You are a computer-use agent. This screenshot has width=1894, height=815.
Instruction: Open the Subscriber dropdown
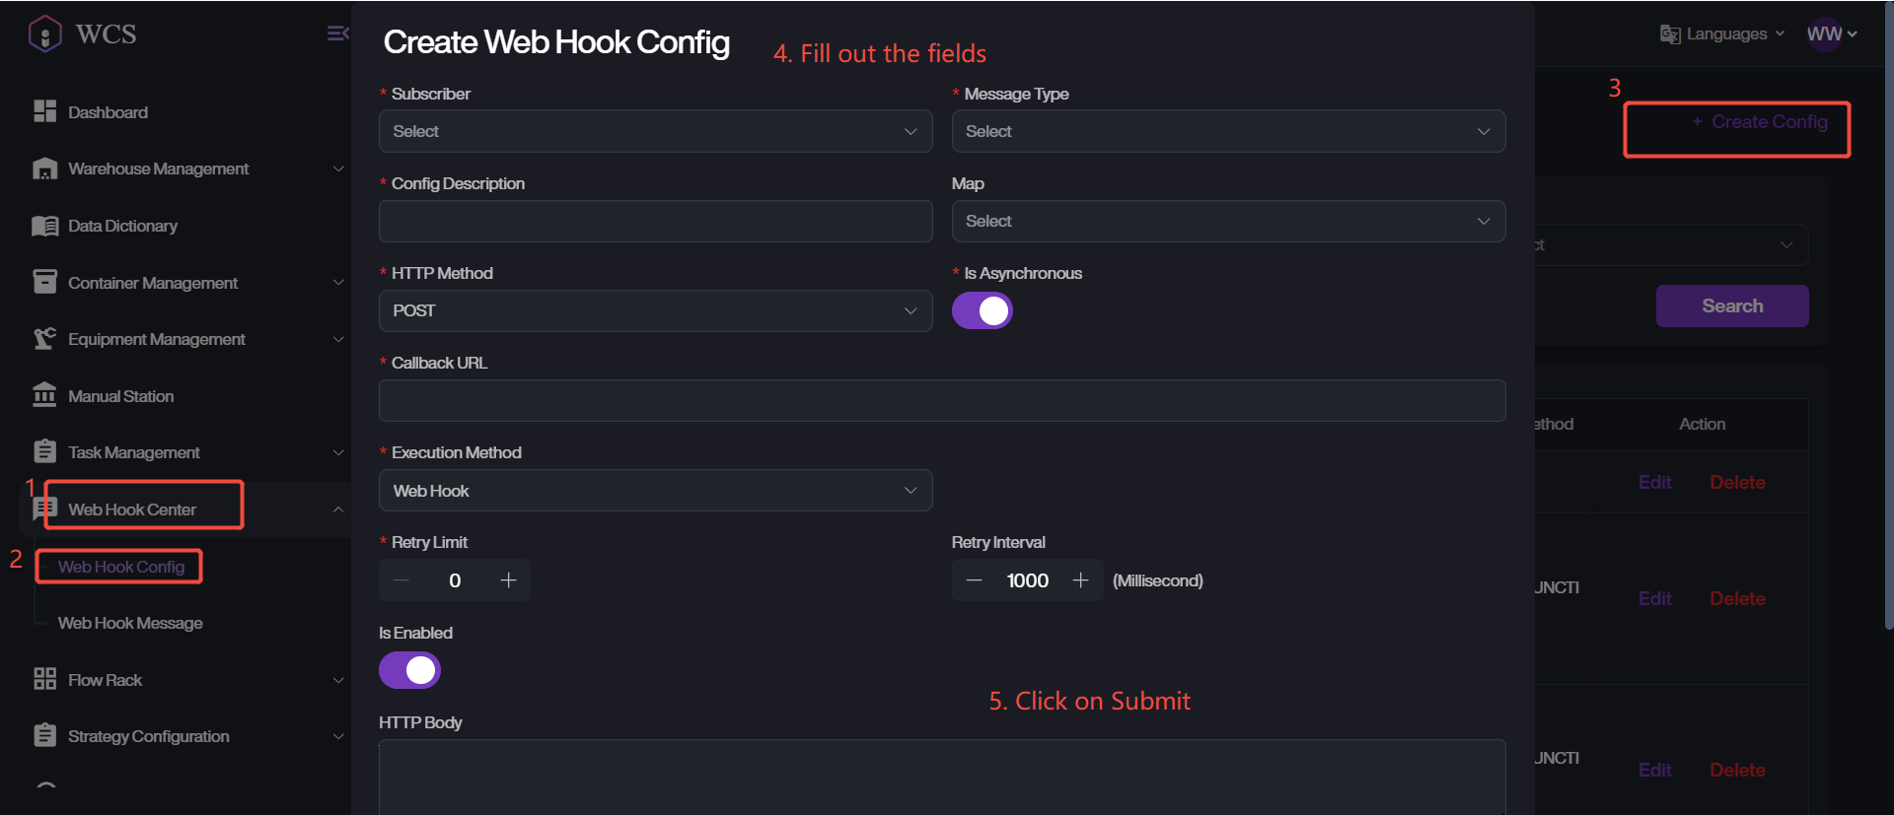tap(655, 131)
